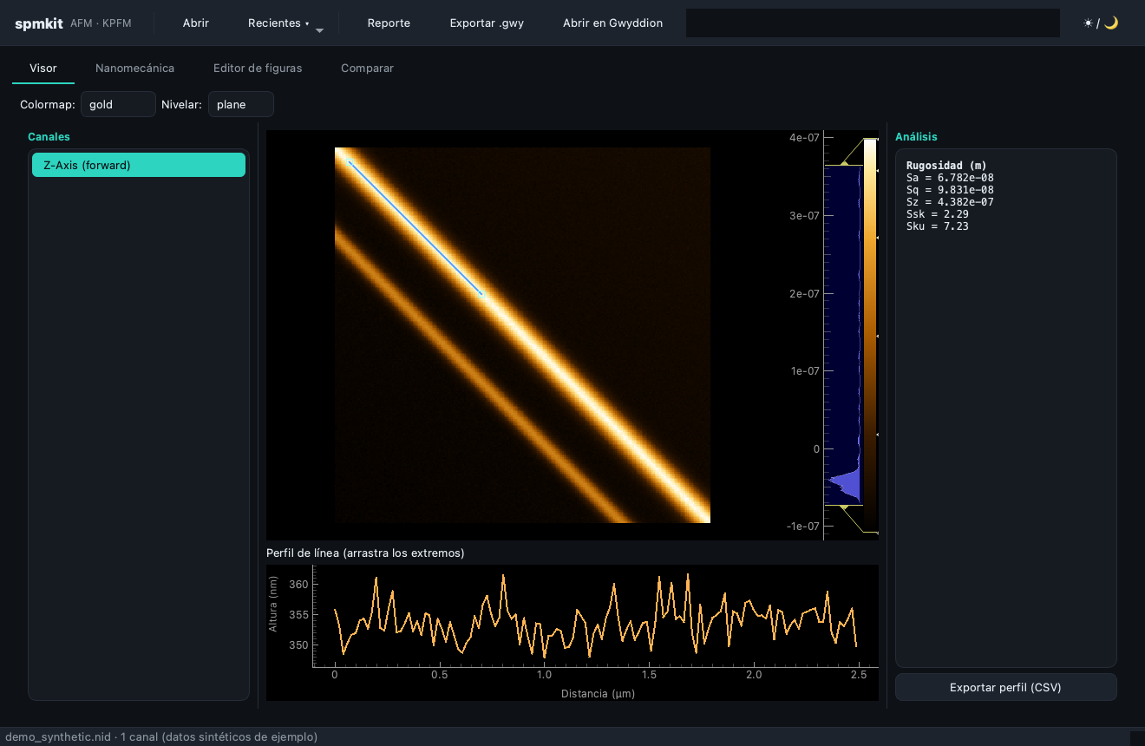The image size is (1145, 746).
Task: Click the Perfil de línea label
Action: [x=365, y=553]
